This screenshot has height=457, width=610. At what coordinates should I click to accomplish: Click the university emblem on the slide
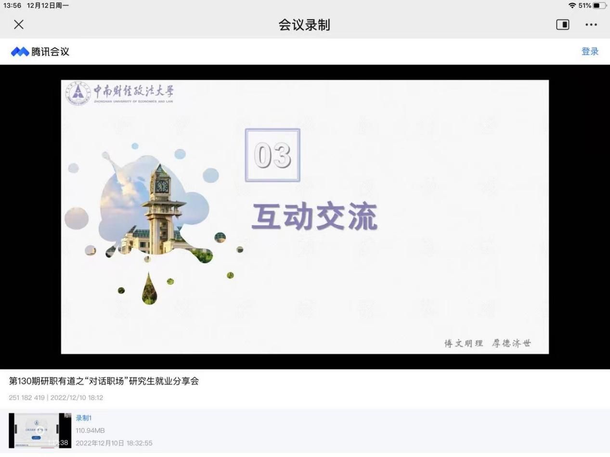78,93
